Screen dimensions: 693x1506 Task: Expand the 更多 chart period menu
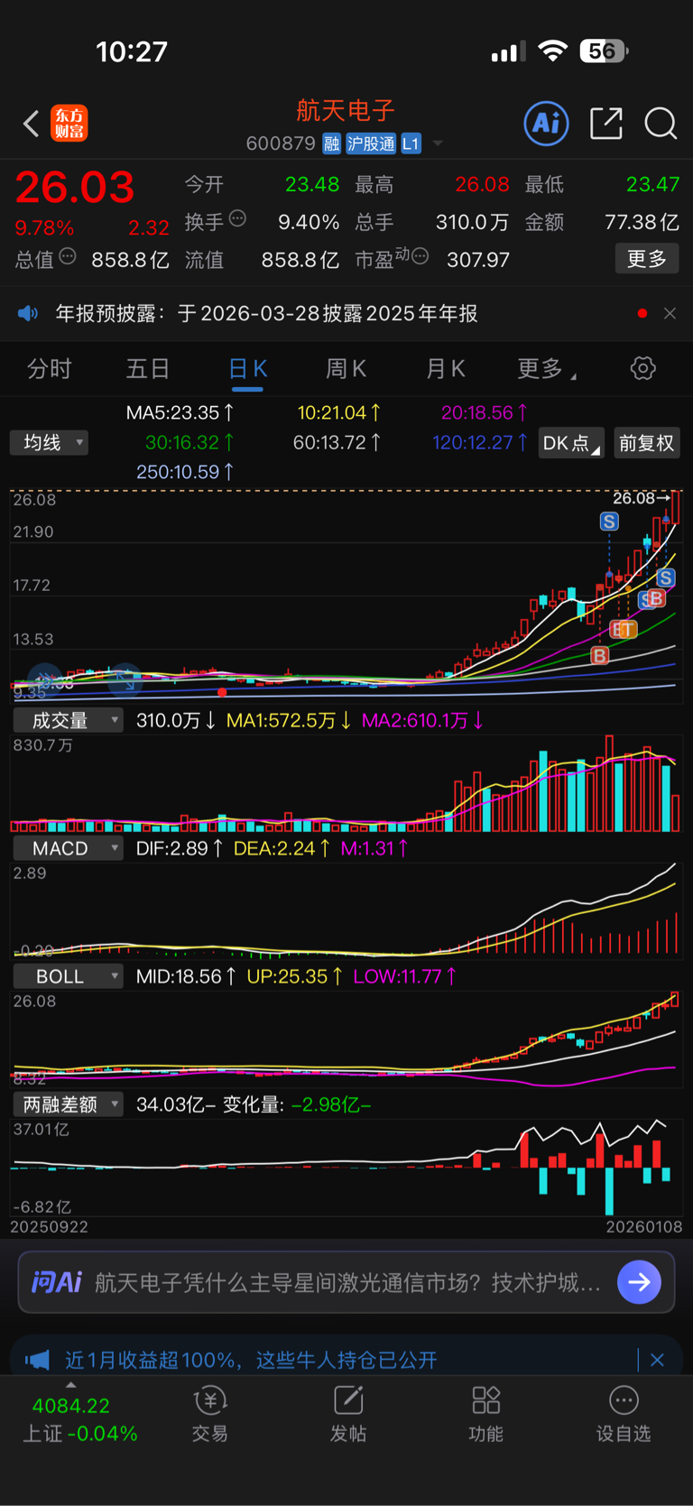click(547, 368)
